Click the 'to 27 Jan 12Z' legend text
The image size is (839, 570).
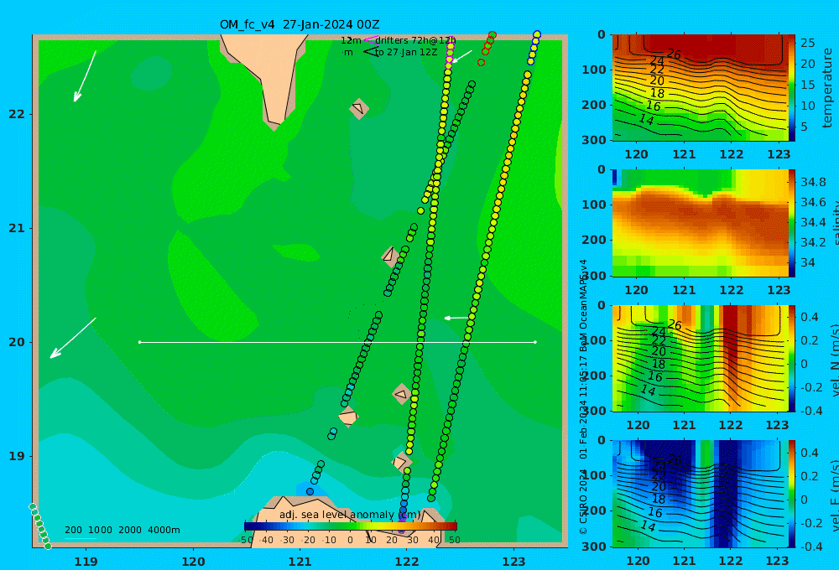[x=406, y=53]
